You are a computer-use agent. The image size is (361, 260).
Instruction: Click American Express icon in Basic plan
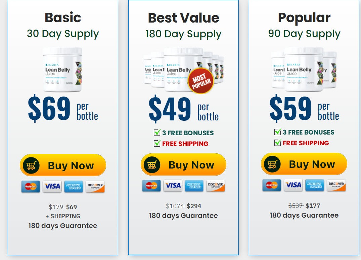74,187
